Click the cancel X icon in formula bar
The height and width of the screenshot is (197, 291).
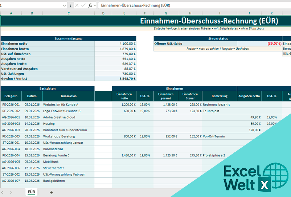pos(77,5)
